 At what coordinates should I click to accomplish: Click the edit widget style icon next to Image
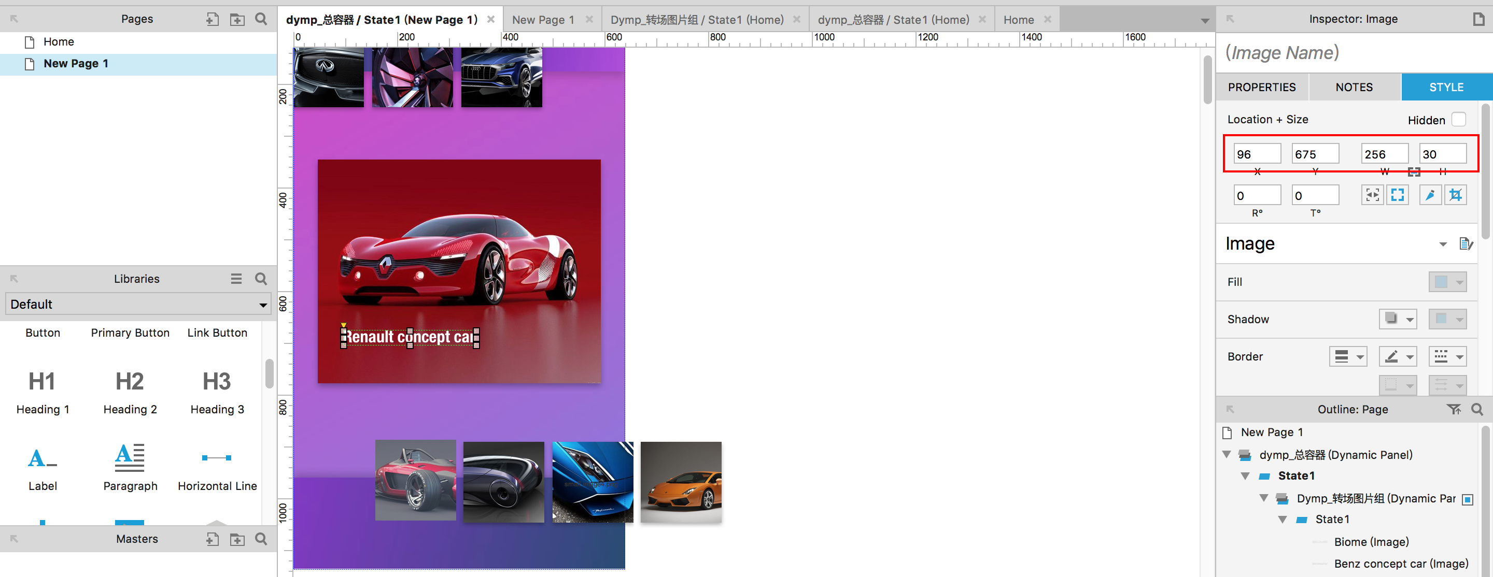(1466, 244)
